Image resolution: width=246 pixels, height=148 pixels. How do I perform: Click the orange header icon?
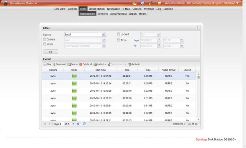pos(135,3)
